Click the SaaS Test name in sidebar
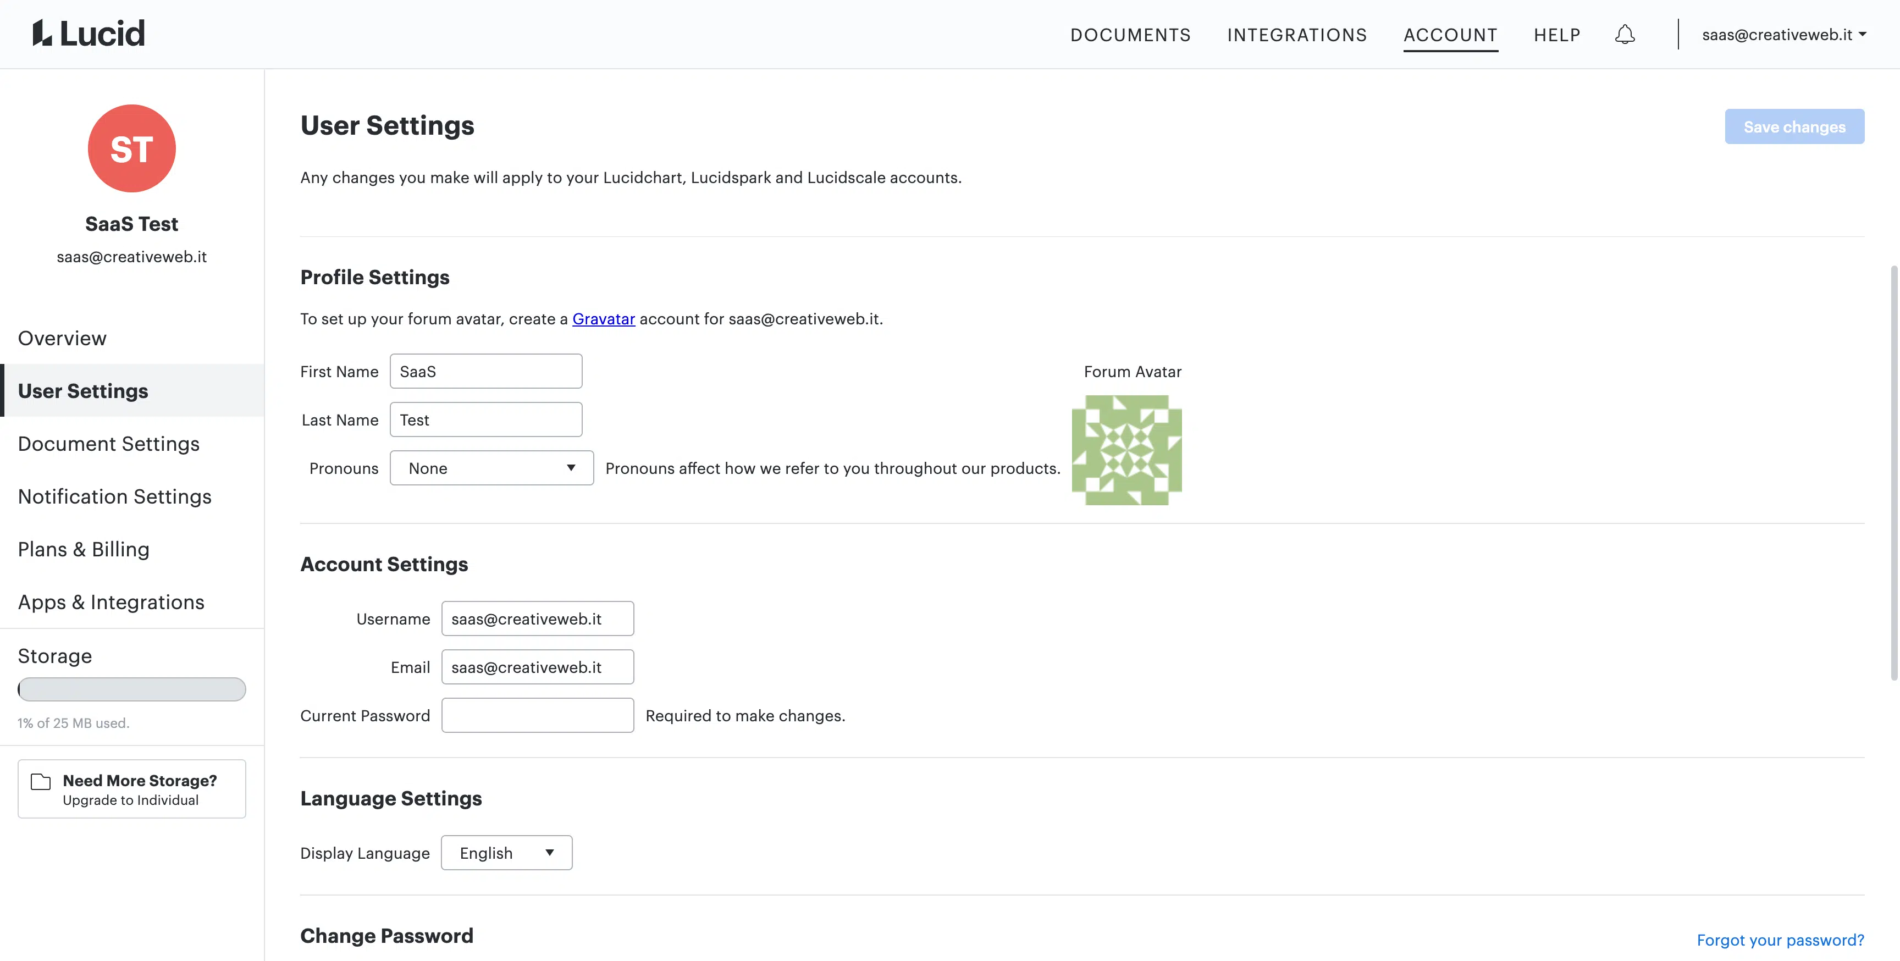The height and width of the screenshot is (961, 1900). (132, 223)
